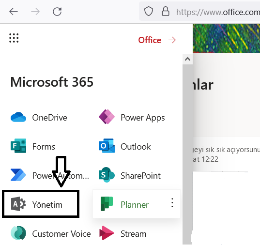Open the Customer Voice app icon
The width and height of the screenshot is (260, 245).
(x=18, y=233)
